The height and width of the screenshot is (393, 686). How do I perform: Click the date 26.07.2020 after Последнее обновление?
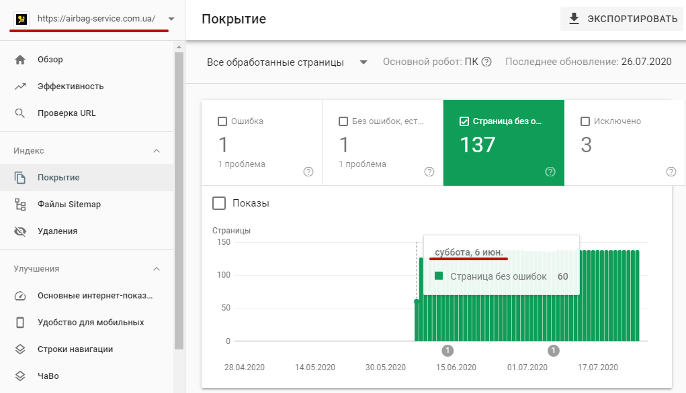(646, 62)
